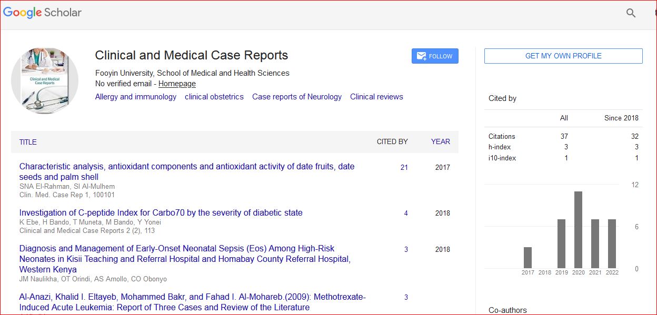Select the Allergy and immunology topic
This screenshot has height=315, width=657.
pos(136,97)
